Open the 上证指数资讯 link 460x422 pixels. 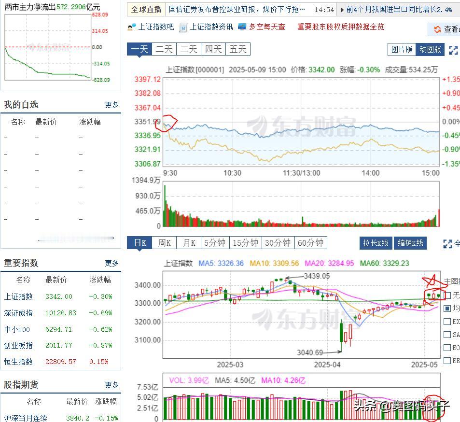pyautogui.click(x=211, y=27)
